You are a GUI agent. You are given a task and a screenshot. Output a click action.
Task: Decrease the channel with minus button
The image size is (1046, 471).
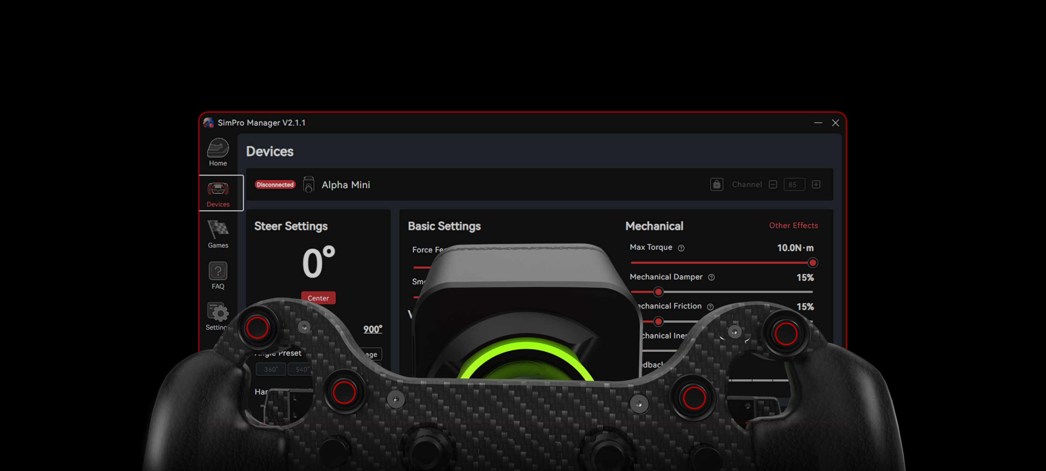tap(773, 185)
